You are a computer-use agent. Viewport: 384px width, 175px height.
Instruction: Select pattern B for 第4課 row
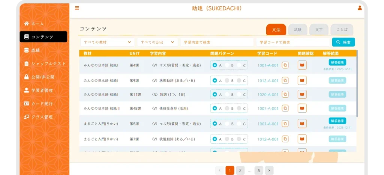coord(227,65)
